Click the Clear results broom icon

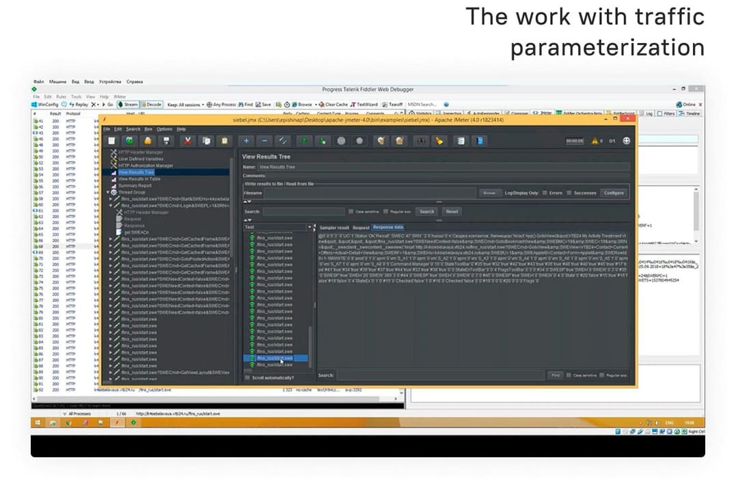(381, 141)
